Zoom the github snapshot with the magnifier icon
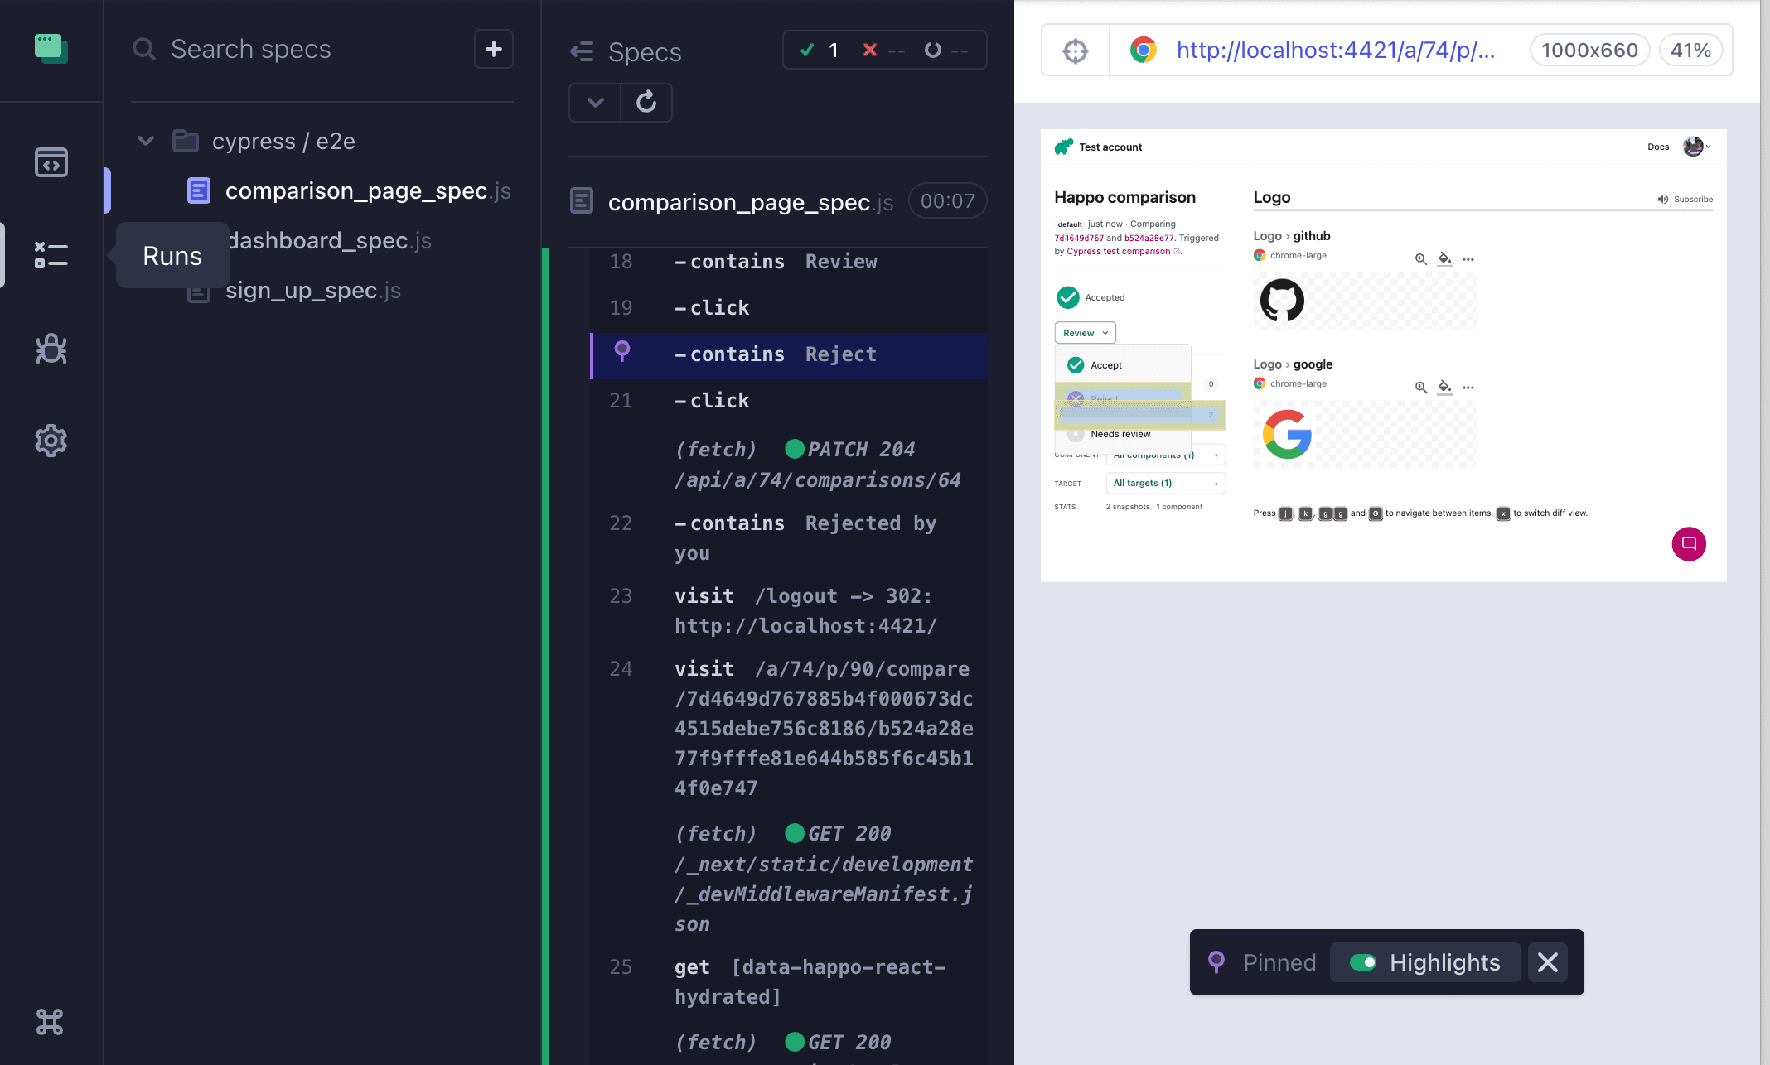 click(x=1421, y=258)
